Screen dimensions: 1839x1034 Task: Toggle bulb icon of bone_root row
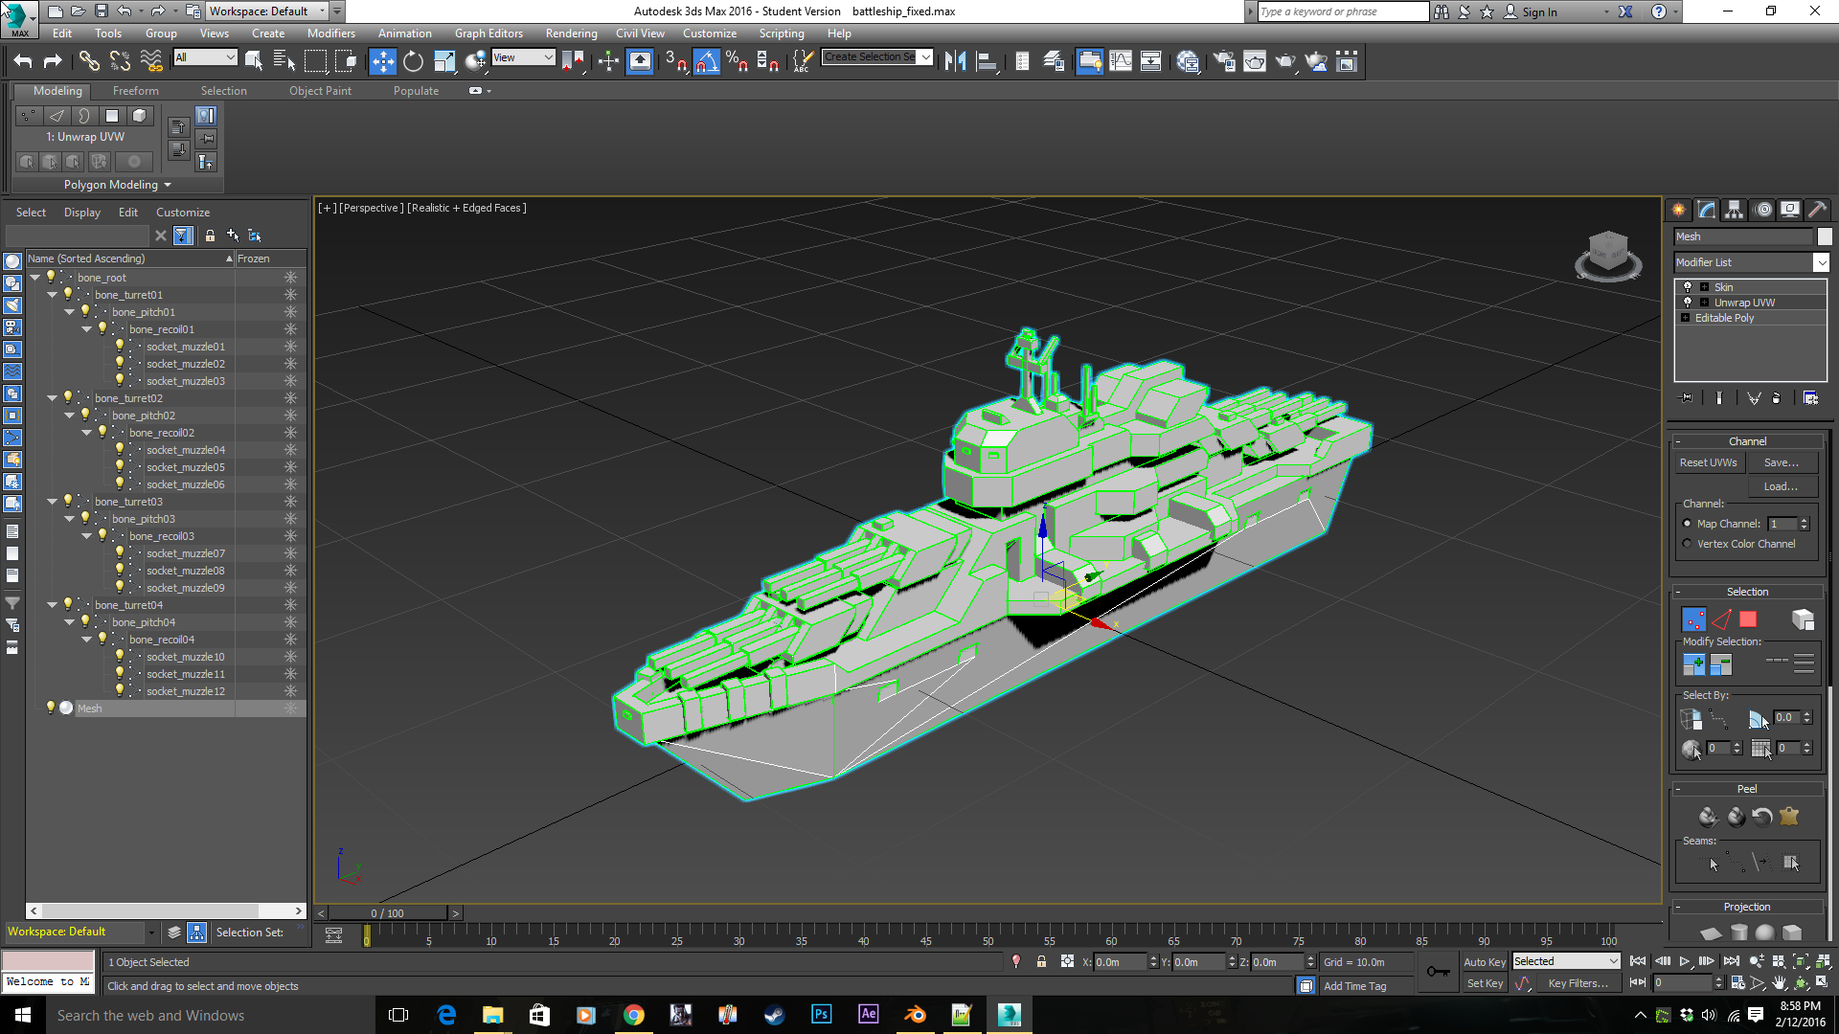51,277
